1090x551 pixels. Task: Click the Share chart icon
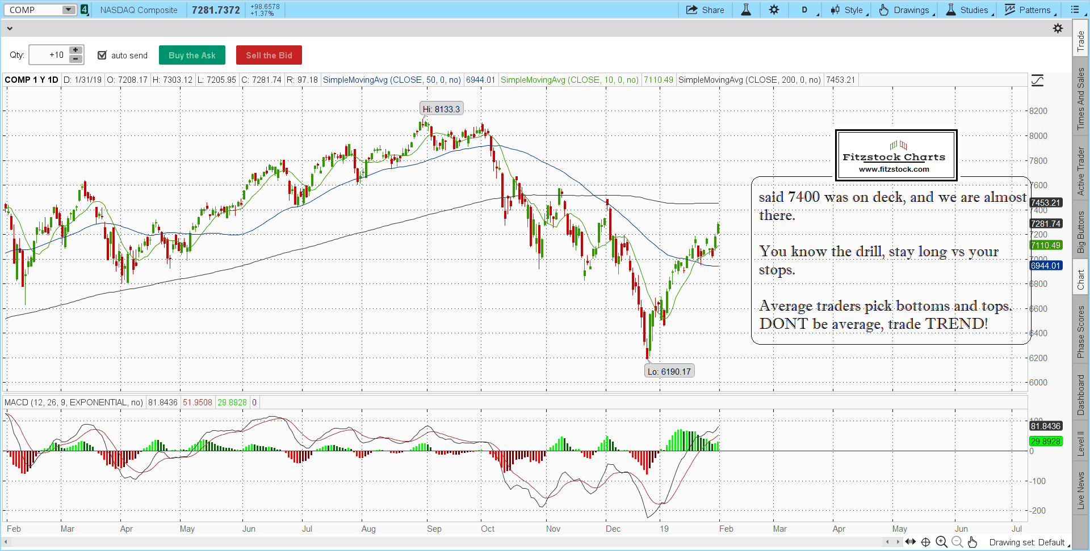click(x=705, y=10)
